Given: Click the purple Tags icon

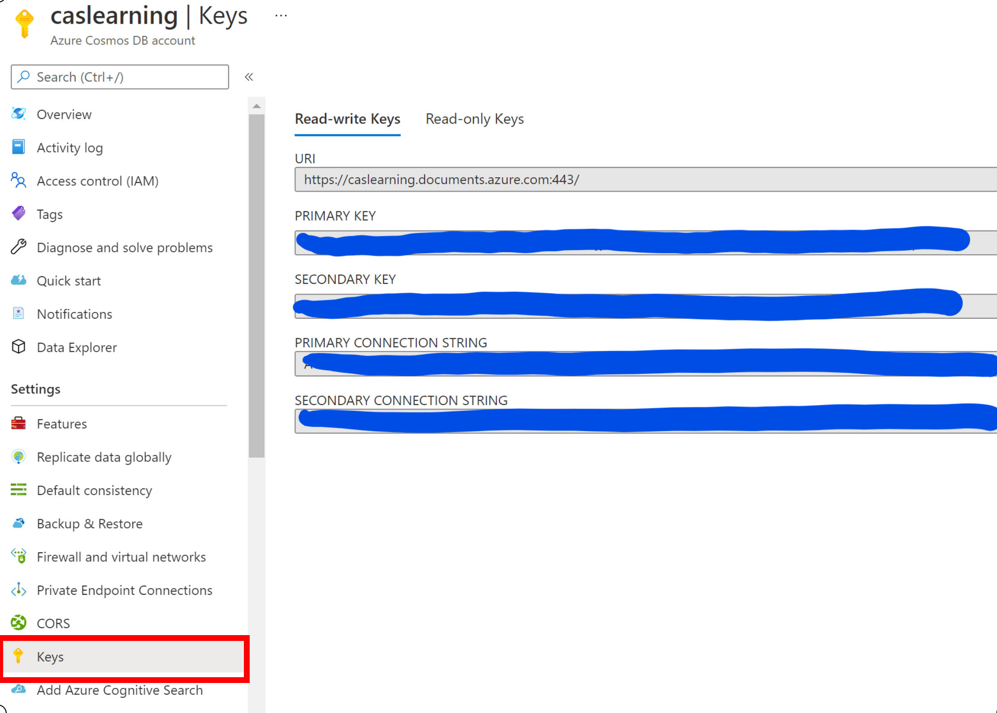Looking at the screenshot, I should tap(18, 213).
